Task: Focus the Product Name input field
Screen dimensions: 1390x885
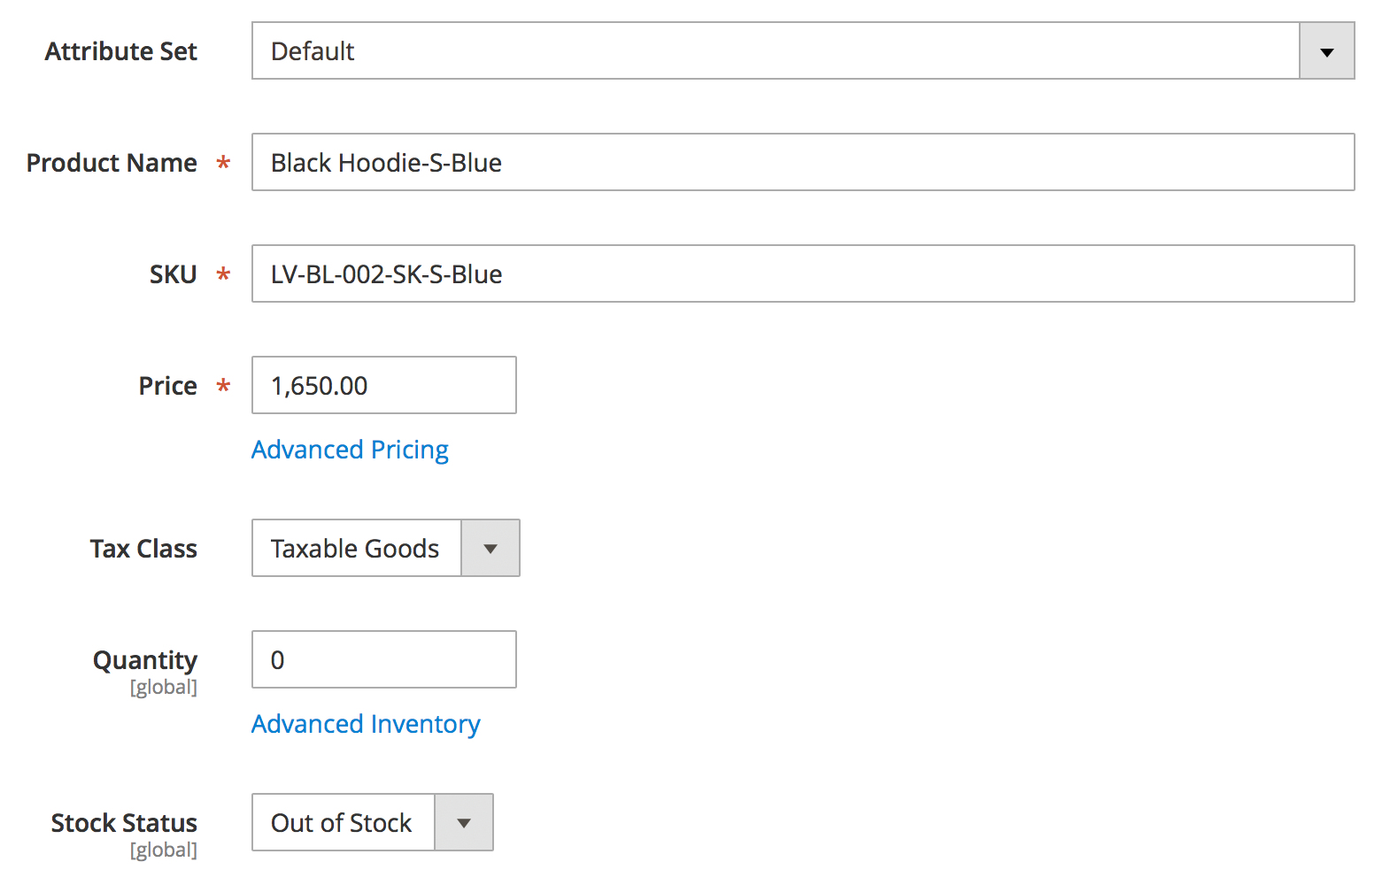Action: [802, 163]
